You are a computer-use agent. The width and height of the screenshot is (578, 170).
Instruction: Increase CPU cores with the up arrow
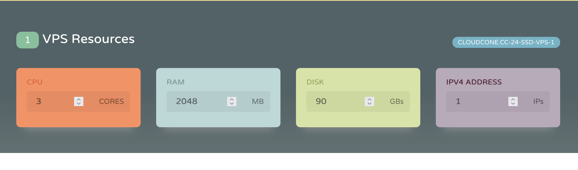click(79, 99)
